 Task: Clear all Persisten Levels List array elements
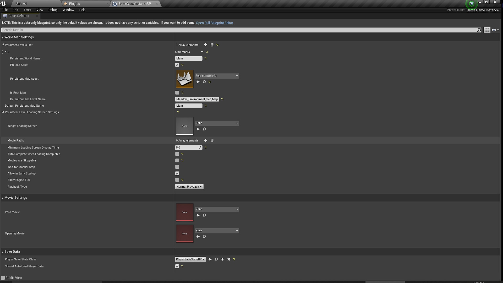[x=212, y=45]
